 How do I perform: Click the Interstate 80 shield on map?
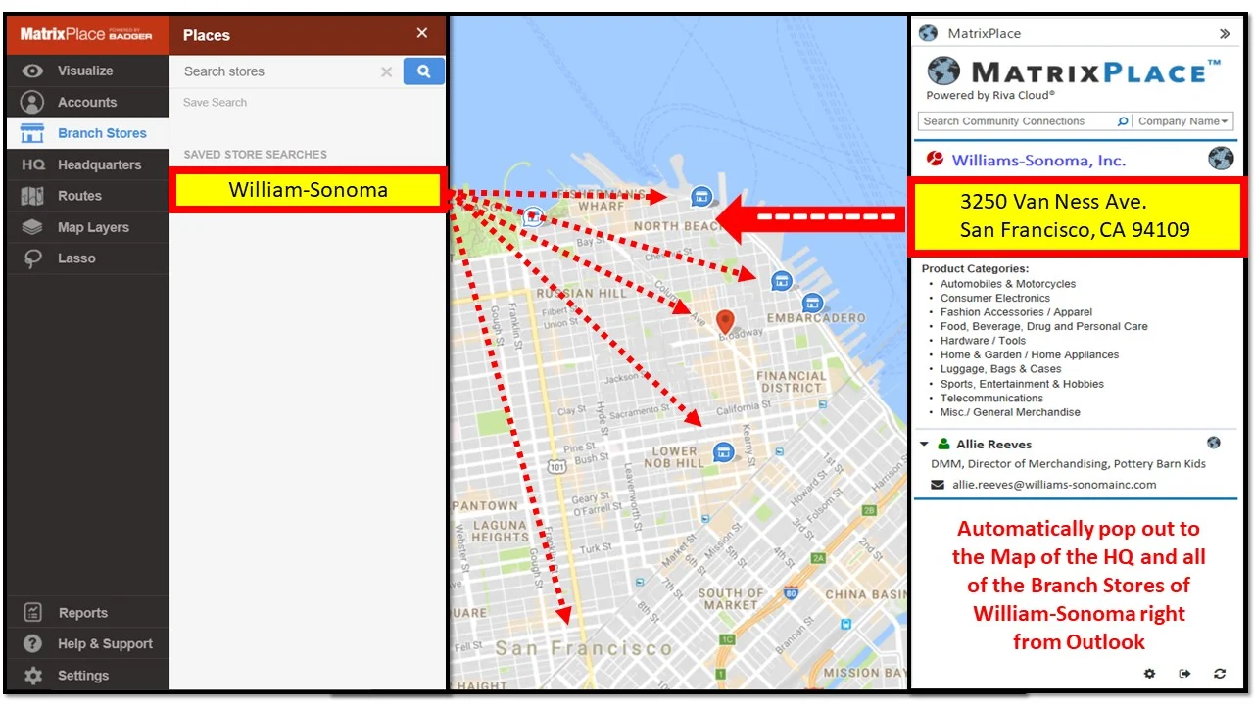(x=792, y=592)
